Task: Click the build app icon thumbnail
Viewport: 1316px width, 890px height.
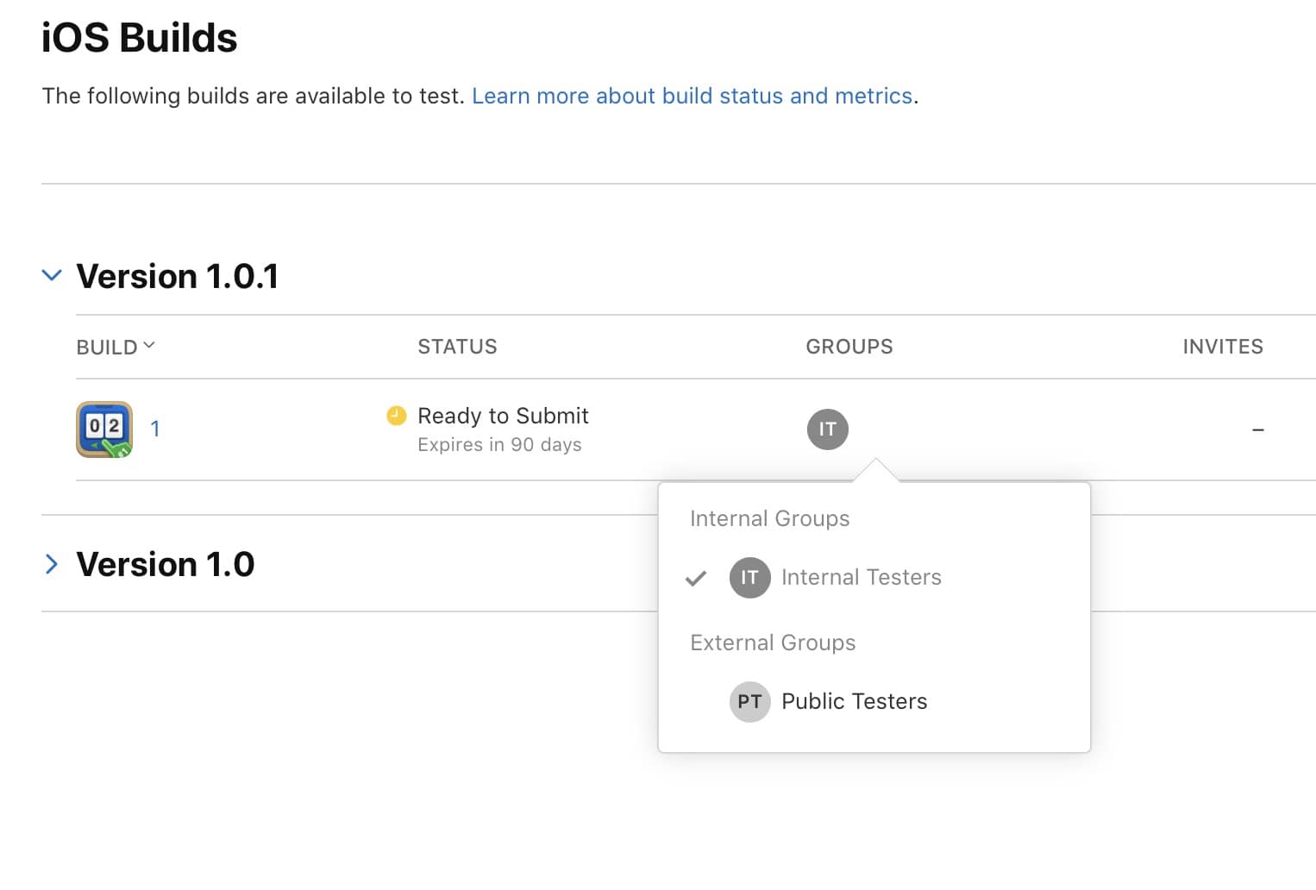Action: [104, 429]
